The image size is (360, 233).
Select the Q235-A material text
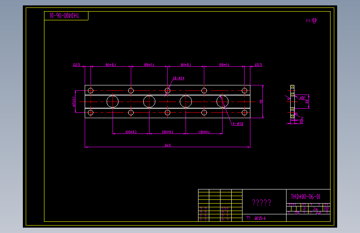coord(260,218)
